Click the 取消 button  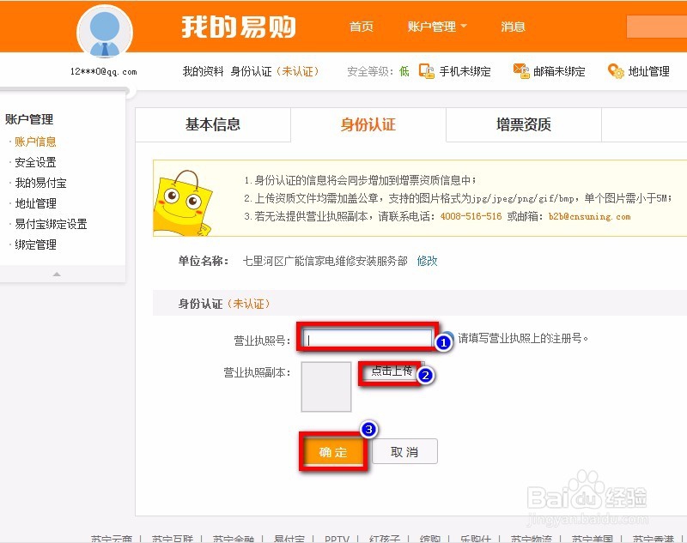[404, 451]
